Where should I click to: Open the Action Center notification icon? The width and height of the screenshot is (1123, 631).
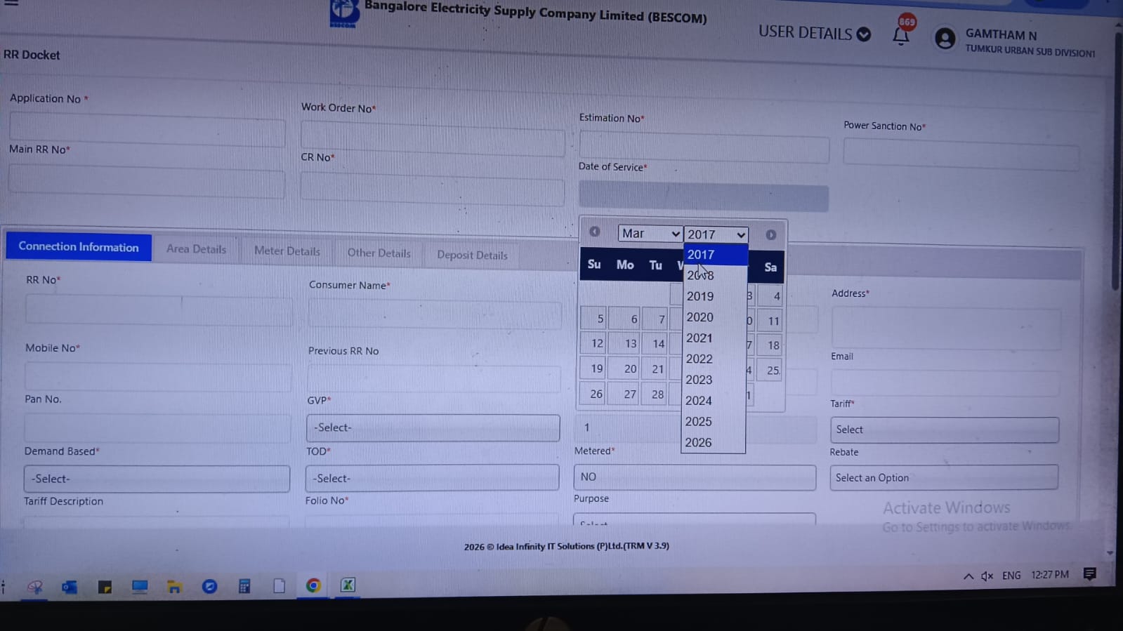tap(1090, 574)
